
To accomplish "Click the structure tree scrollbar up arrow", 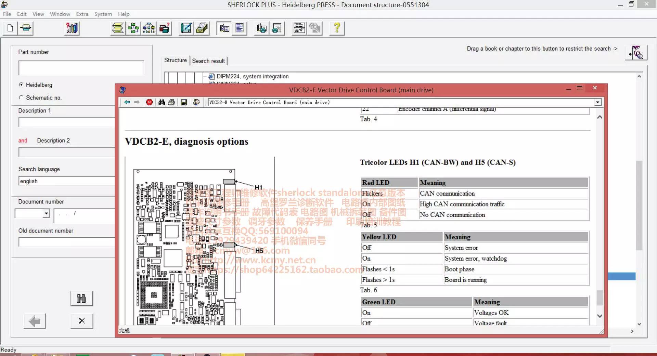I will point(639,76).
